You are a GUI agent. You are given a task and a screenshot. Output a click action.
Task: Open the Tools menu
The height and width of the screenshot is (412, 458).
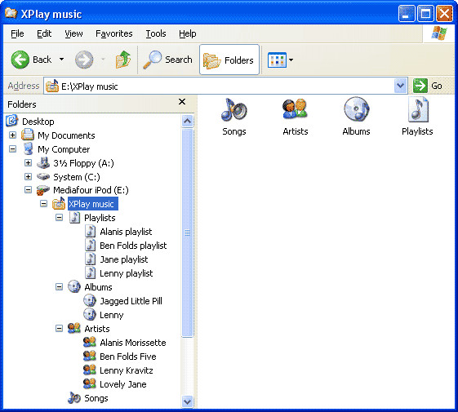[x=156, y=33]
